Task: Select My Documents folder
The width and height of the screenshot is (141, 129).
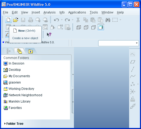Action: click(x=17, y=76)
